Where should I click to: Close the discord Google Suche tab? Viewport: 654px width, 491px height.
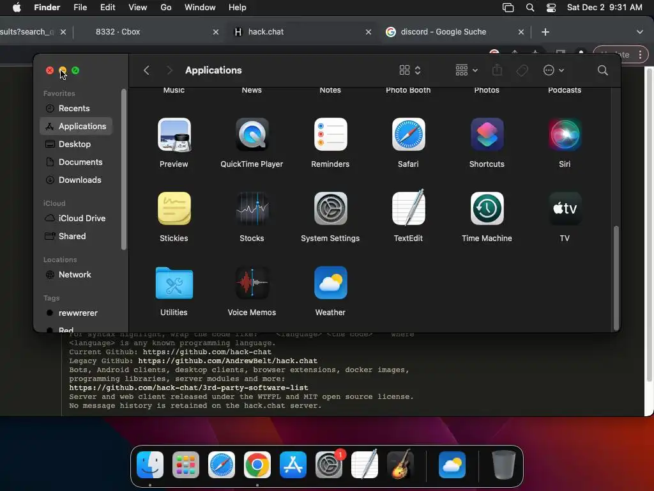click(521, 32)
